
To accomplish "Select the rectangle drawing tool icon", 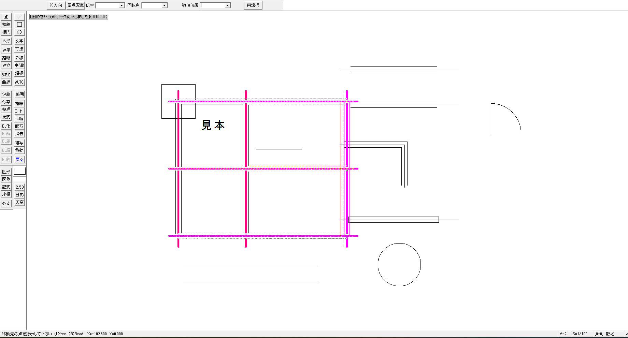I will (19, 24).
